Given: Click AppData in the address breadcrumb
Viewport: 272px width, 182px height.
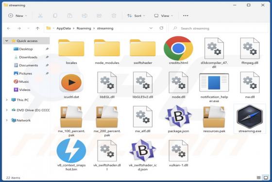Looking at the screenshot, I should pyautogui.click(x=64, y=29).
